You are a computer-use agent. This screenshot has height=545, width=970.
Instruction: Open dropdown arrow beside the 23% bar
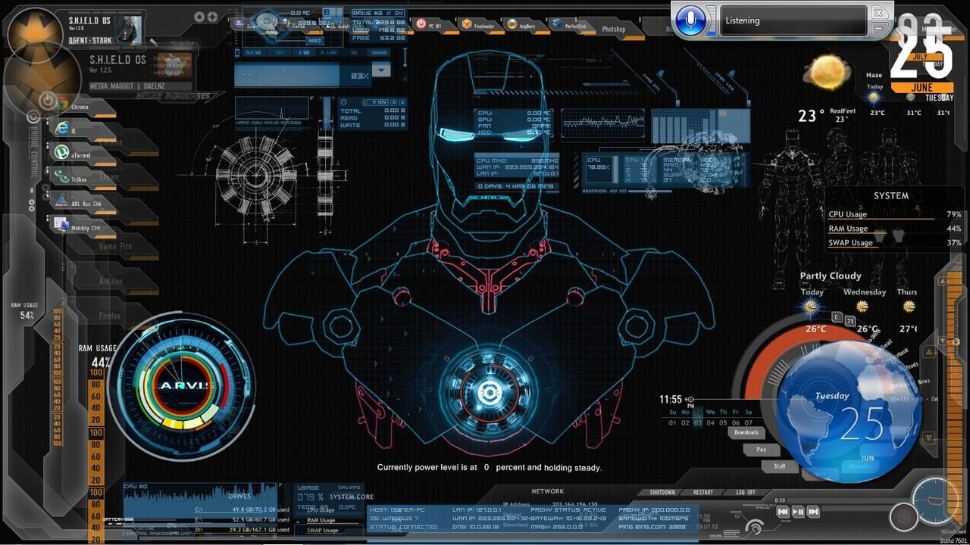click(x=381, y=70)
